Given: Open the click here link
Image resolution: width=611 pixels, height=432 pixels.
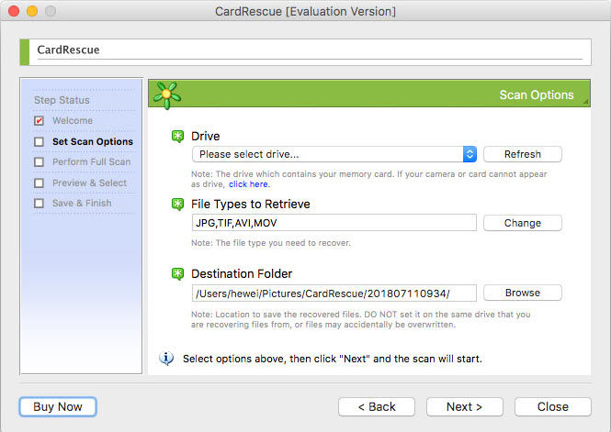Looking at the screenshot, I should [x=249, y=184].
